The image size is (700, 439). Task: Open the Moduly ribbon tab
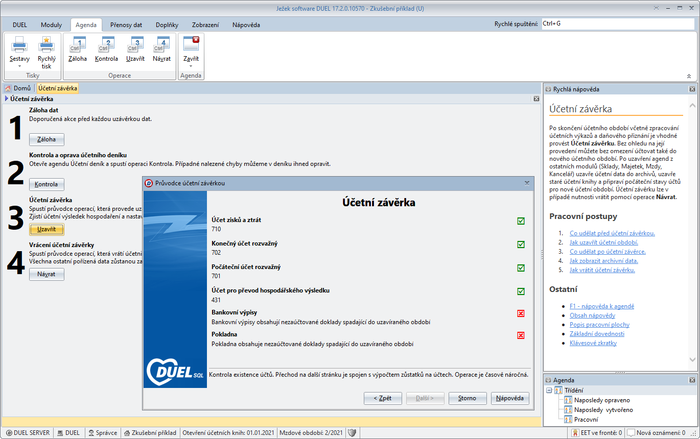tap(51, 25)
